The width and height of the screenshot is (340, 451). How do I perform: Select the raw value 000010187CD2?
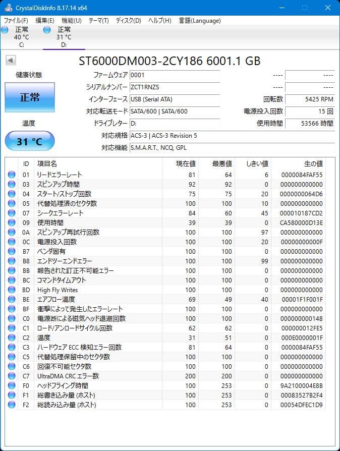[301, 213]
